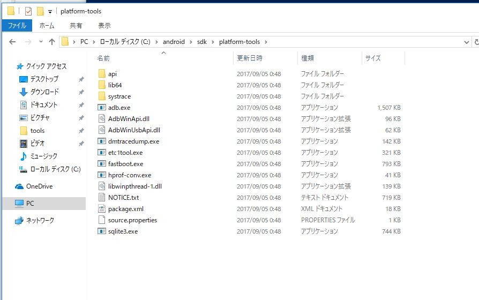This screenshot has width=479, height=300.
Task: Refresh the folder view
Action: pyautogui.click(x=476, y=42)
